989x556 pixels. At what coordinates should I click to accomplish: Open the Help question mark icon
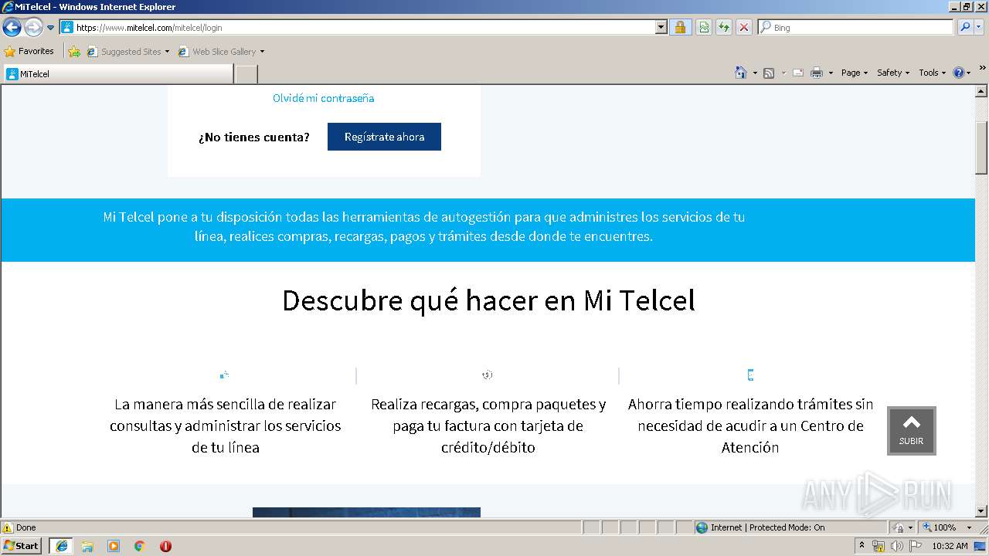[x=959, y=73]
